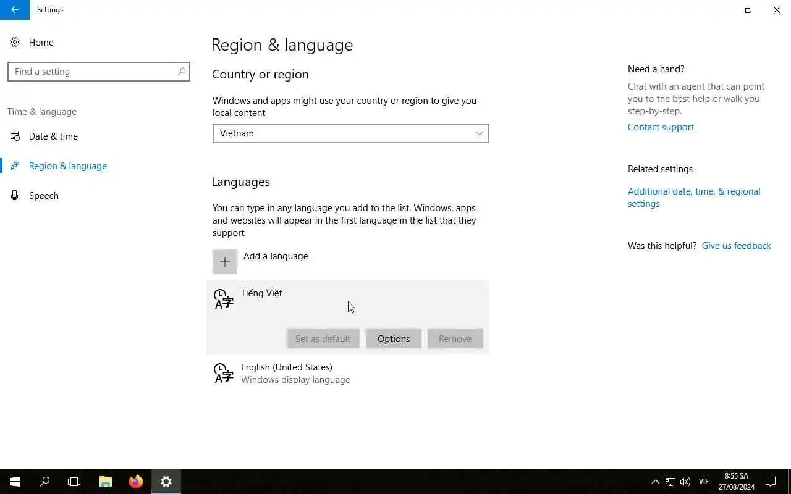Open Task View from the taskbar

tap(74, 482)
